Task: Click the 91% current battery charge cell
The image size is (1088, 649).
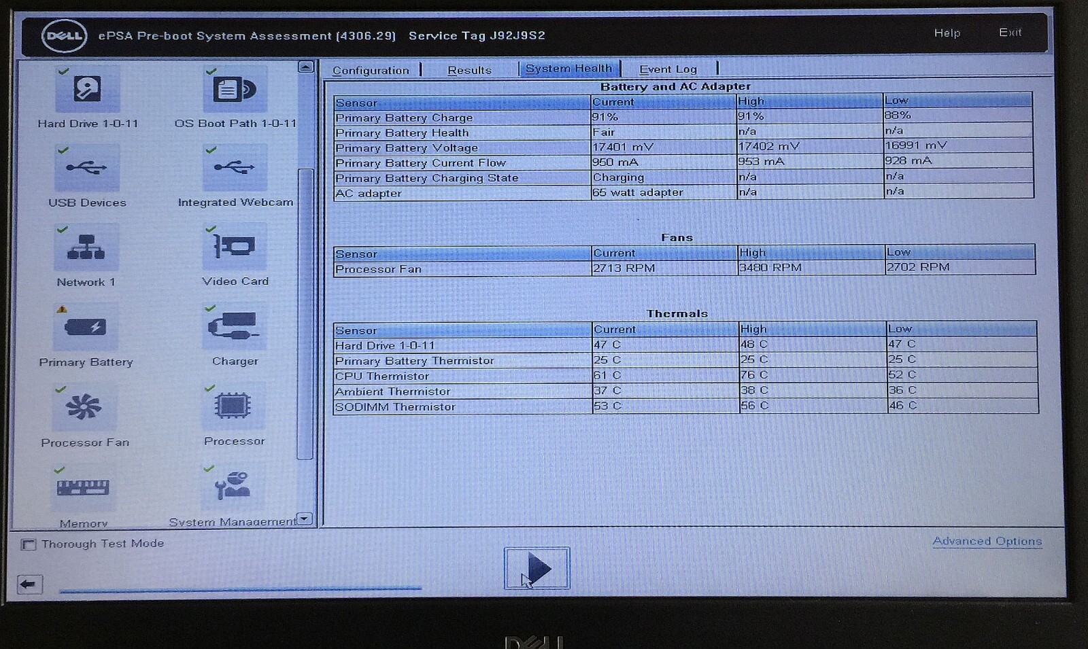Action: coord(664,117)
